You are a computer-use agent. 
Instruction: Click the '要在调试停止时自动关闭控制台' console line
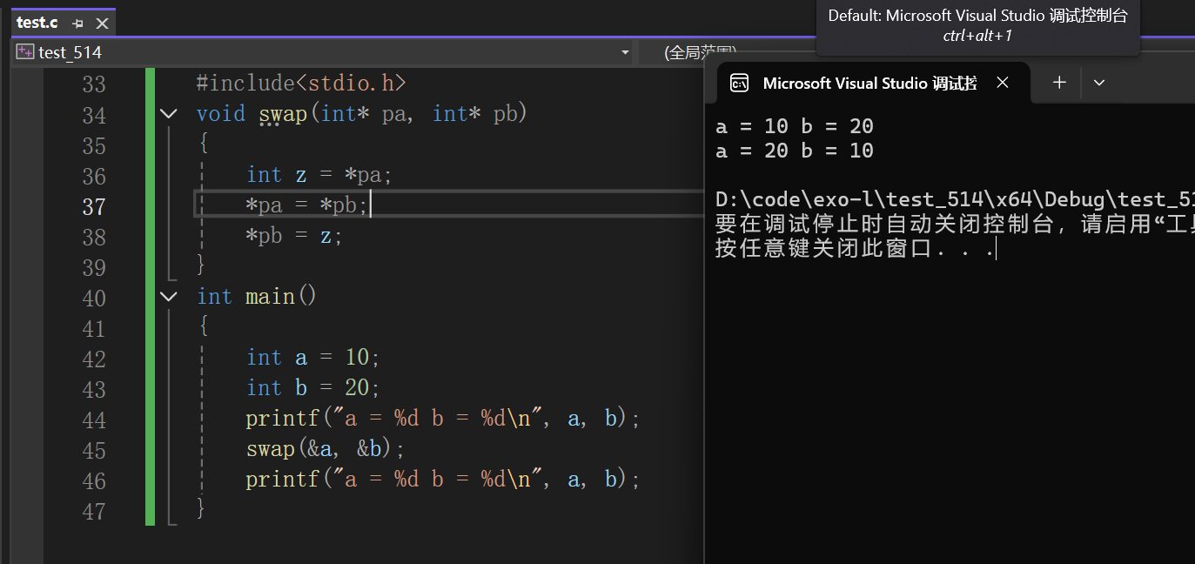[955, 225]
